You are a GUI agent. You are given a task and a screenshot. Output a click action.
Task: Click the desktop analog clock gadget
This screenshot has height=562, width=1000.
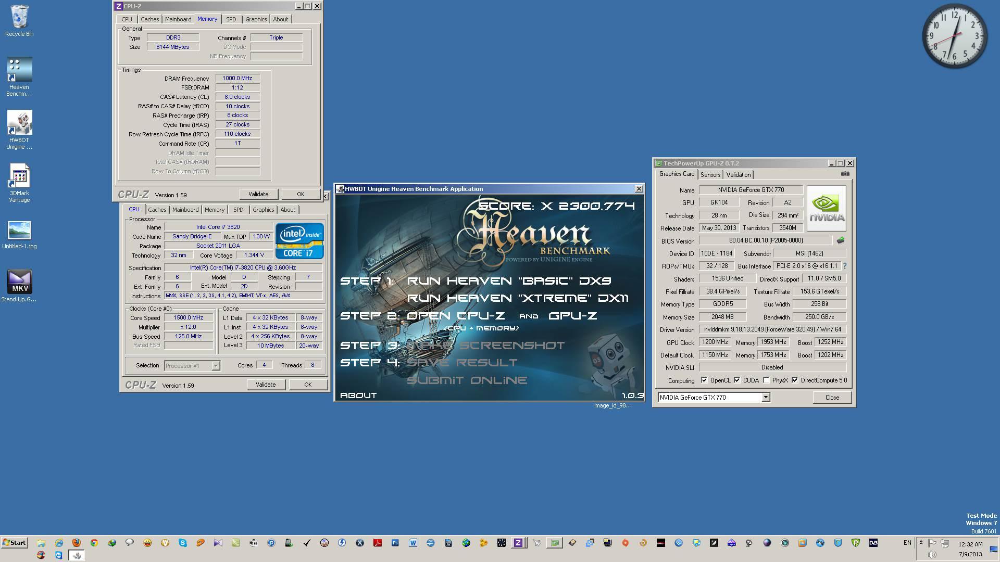[x=955, y=36]
